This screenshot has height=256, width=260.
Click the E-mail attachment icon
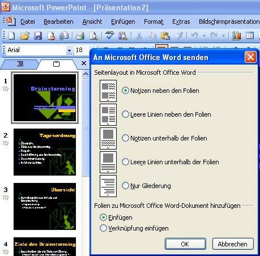pos(64,36)
